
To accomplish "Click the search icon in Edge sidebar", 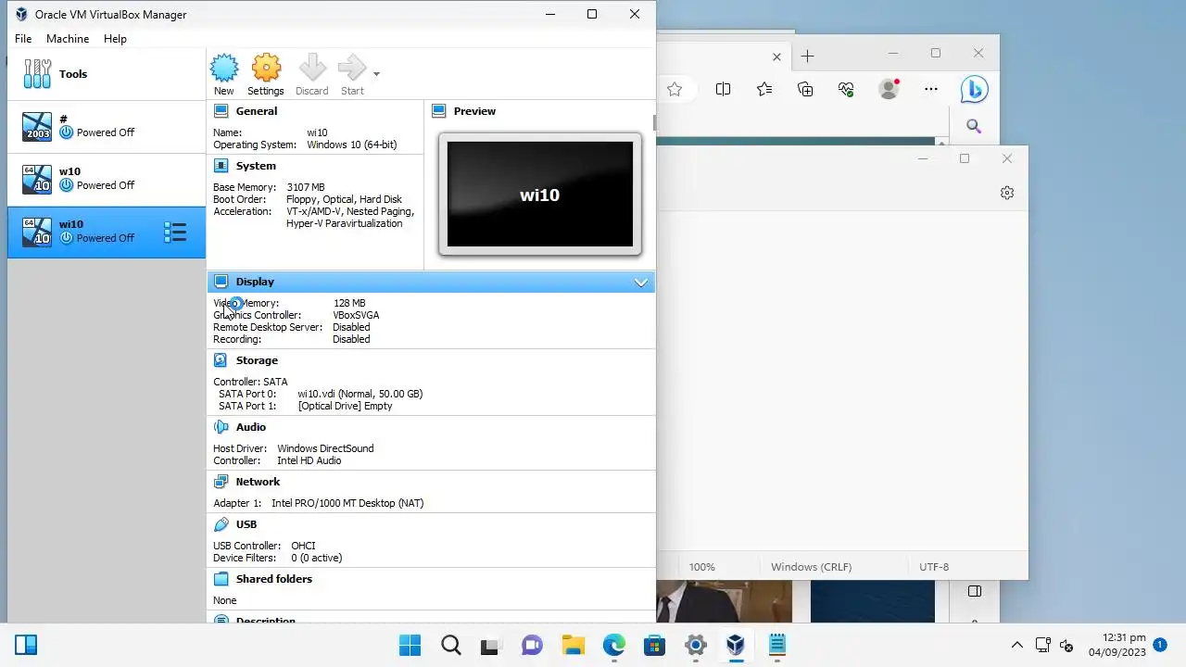I will coord(974,126).
